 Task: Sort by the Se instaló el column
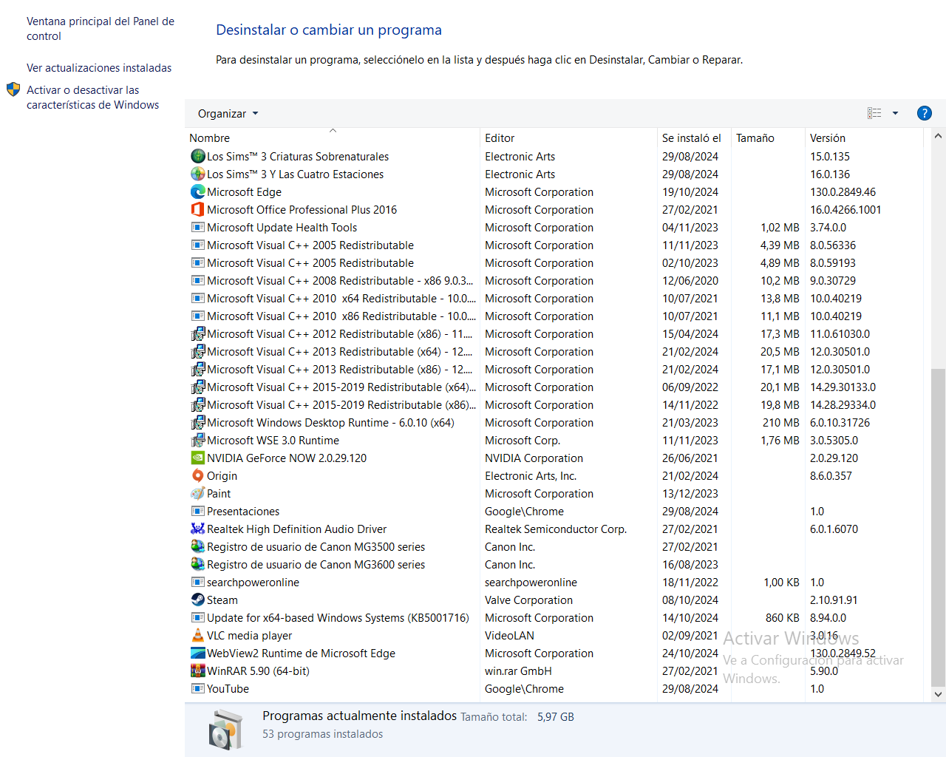click(694, 138)
